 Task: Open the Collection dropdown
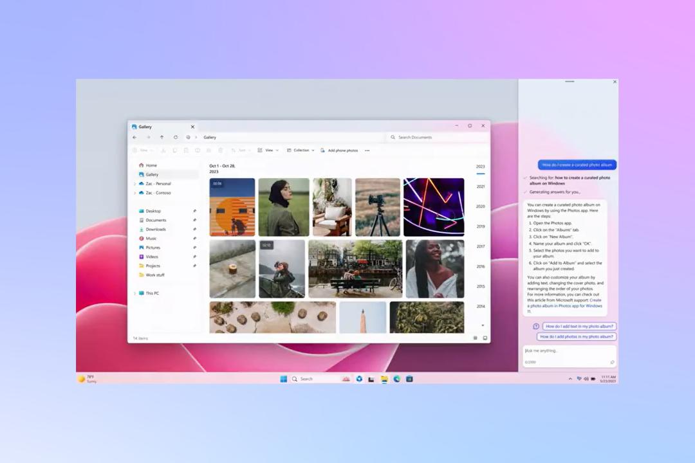[301, 150]
